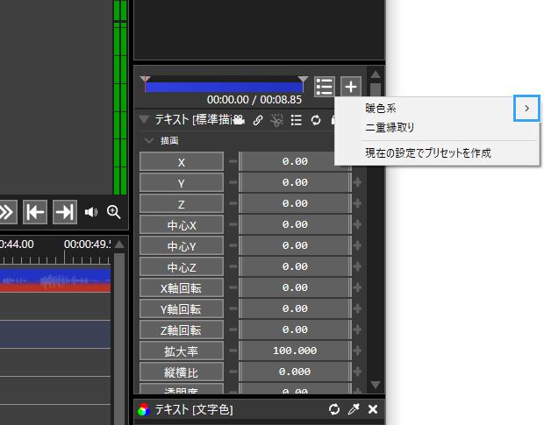
Task: Select the blue-red audio waveform clip
Action: [x=55, y=280]
